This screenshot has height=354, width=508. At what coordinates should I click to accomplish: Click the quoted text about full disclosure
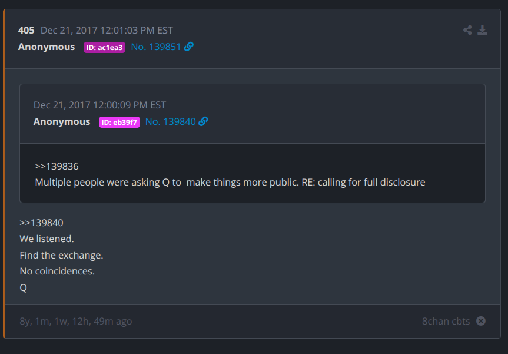230,182
